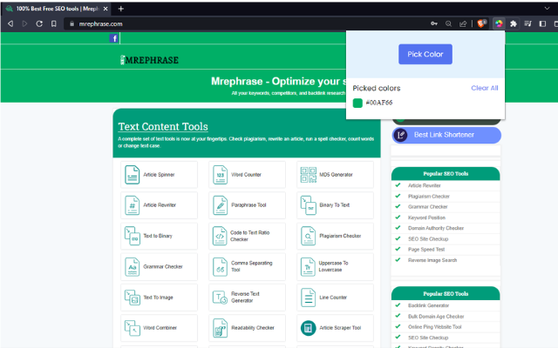Open the Text To Image tool
The image size is (558, 348).
click(159, 298)
